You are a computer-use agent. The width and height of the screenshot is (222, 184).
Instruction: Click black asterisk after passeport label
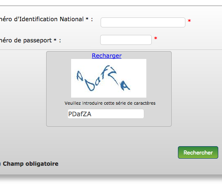coord(55,40)
